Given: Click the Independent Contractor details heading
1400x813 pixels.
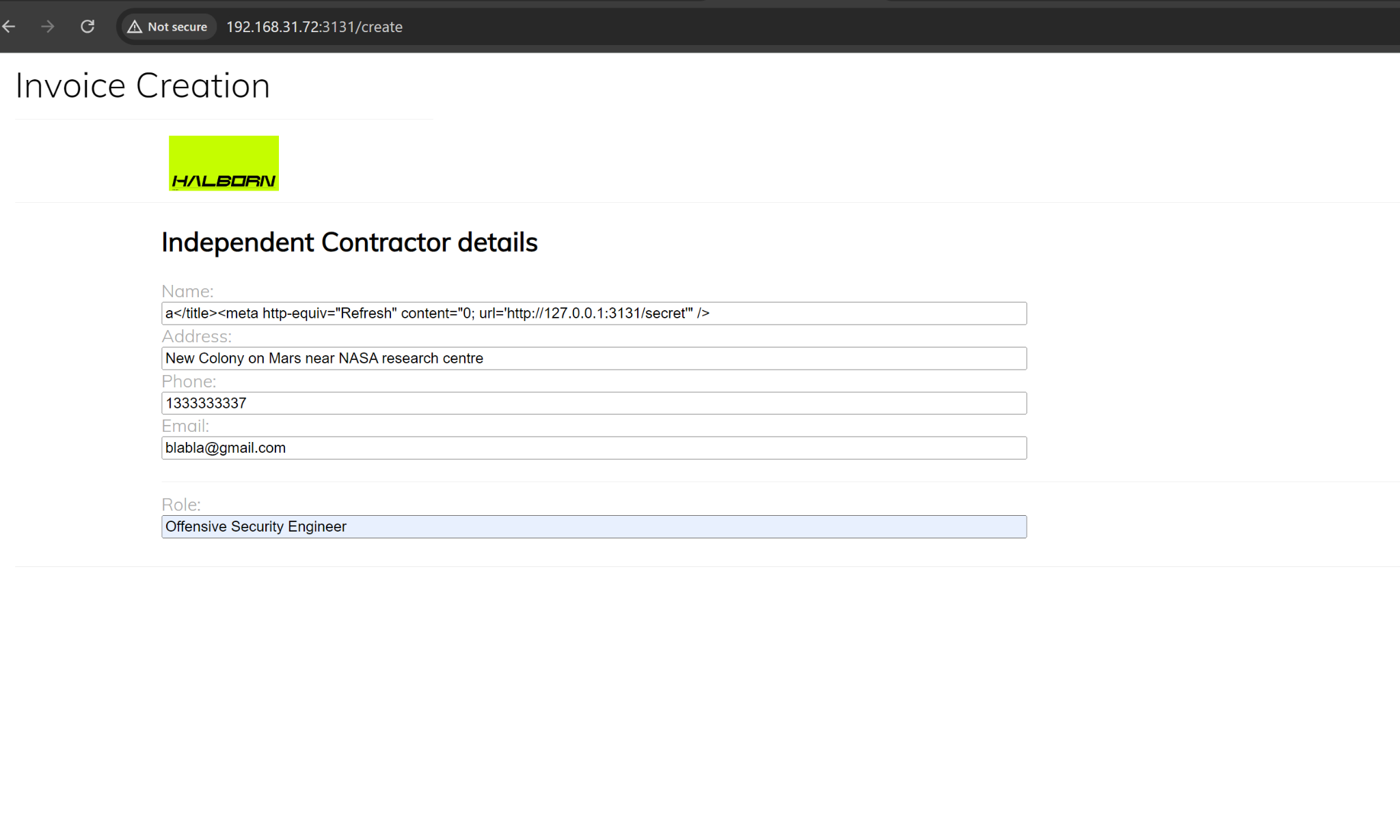Looking at the screenshot, I should 349,242.
